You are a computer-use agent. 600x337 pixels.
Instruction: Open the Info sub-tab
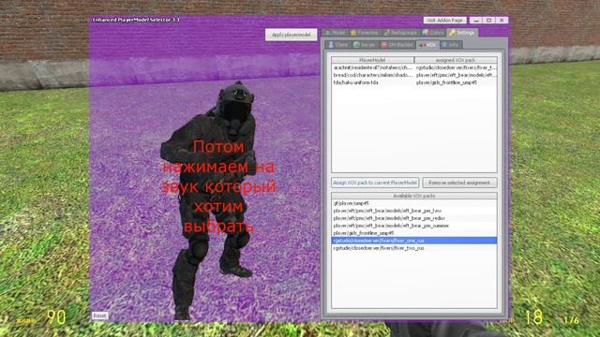click(x=451, y=45)
